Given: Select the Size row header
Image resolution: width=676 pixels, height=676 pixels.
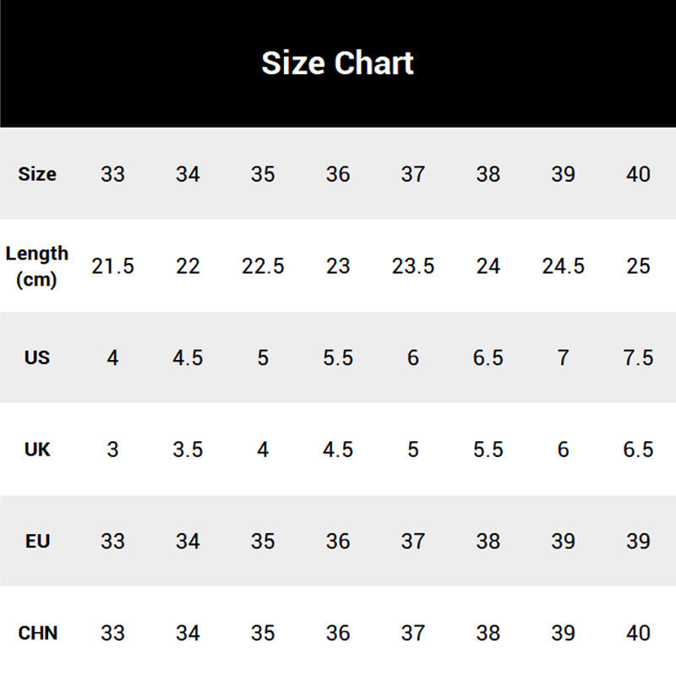Looking at the screenshot, I should tap(37, 174).
